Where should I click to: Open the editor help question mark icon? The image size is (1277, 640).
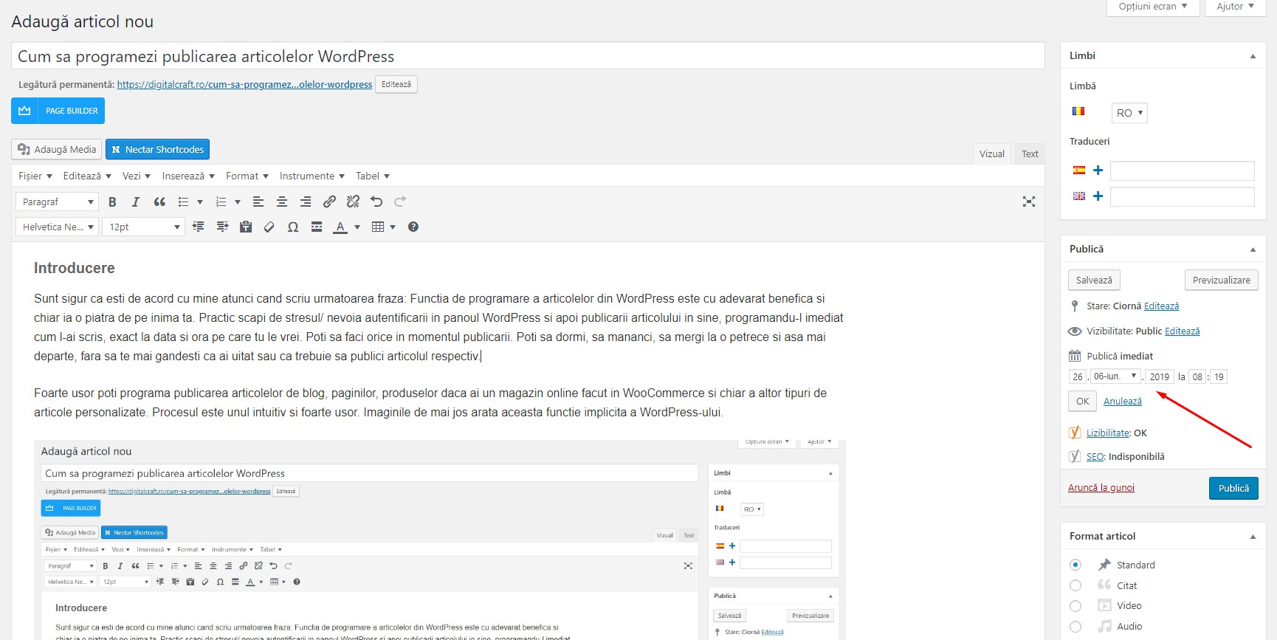[413, 227]
